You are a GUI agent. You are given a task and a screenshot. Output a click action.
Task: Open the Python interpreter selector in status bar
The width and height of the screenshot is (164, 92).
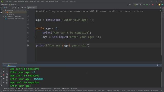pos(152,91)
